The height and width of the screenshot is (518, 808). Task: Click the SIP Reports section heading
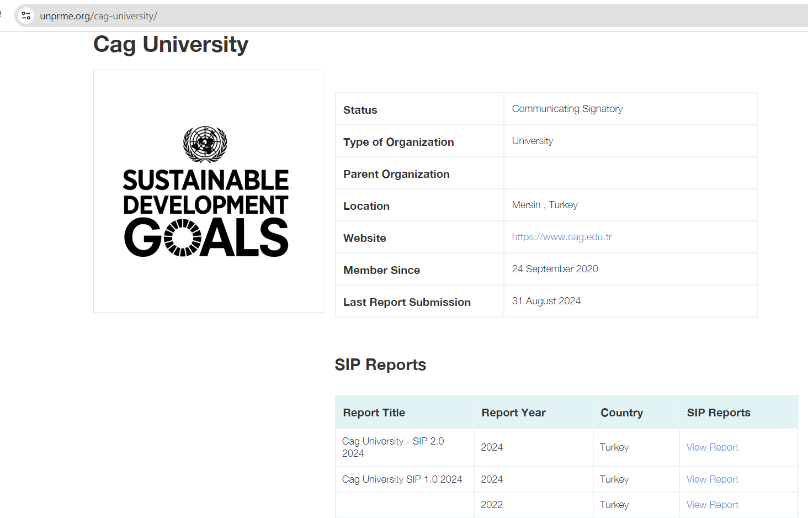[x=380, y=364]
